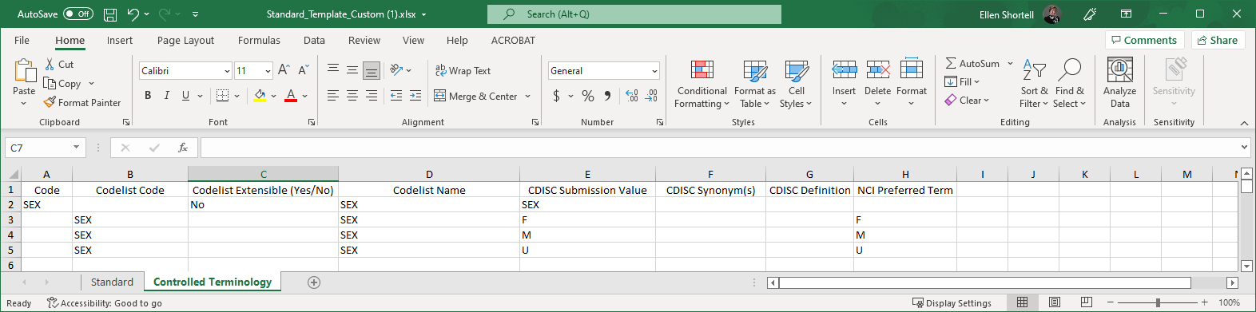Toggle Normal view in status bar
The height and width of the screenshot is (312, 1256).
(1022, 302)
